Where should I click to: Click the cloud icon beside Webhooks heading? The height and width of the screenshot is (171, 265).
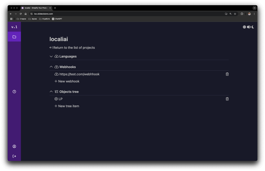56,67
